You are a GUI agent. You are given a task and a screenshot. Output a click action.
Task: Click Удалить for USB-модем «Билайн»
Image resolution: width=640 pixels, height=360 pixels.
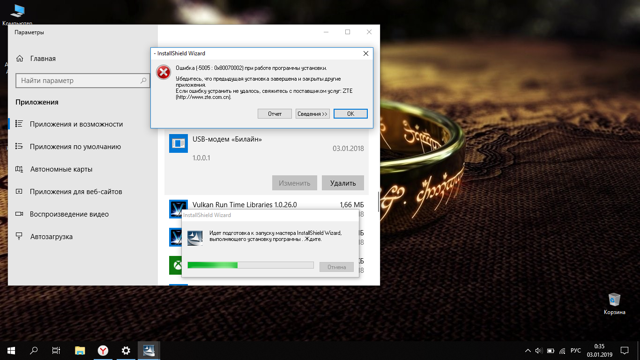tap(343, 183)
